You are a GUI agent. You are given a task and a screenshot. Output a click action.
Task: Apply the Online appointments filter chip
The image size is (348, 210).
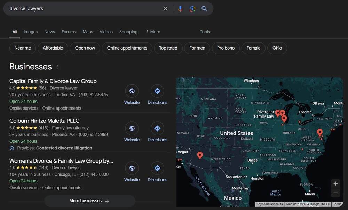(127, 48)
